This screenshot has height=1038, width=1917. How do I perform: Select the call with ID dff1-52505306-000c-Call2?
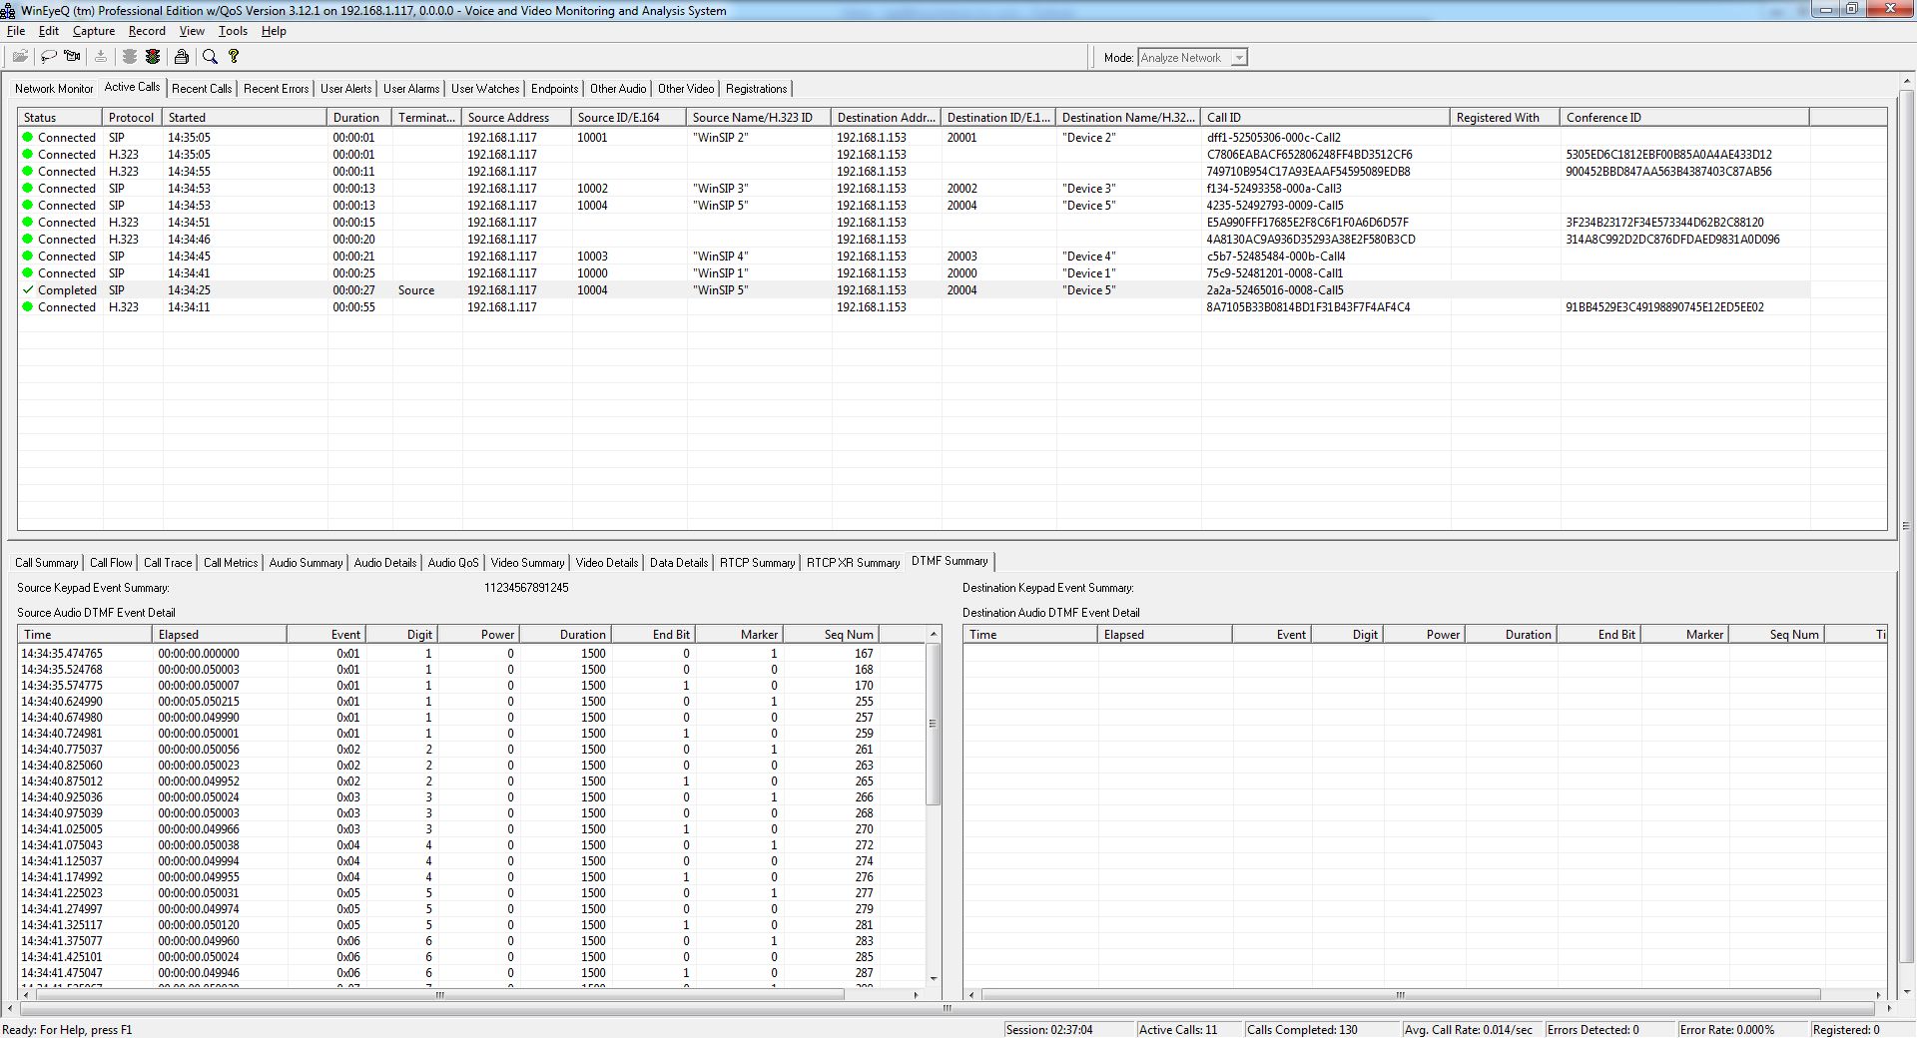[914, 138]
